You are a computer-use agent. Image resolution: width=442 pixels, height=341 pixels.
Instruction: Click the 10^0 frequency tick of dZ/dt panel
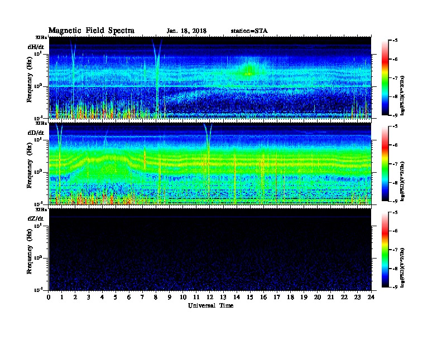(x=38, y=258)
